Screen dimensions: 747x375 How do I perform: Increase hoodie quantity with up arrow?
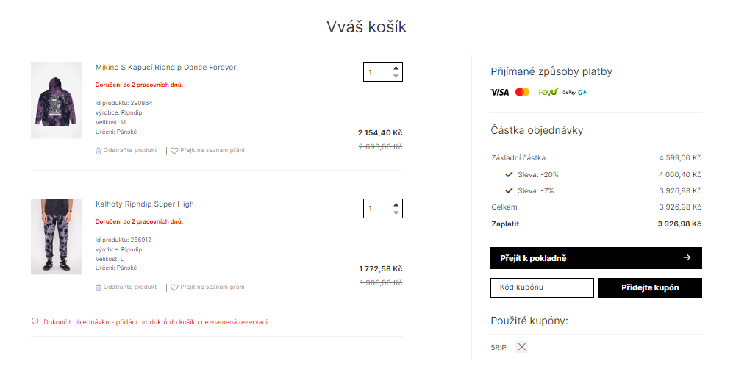point(396,68)
